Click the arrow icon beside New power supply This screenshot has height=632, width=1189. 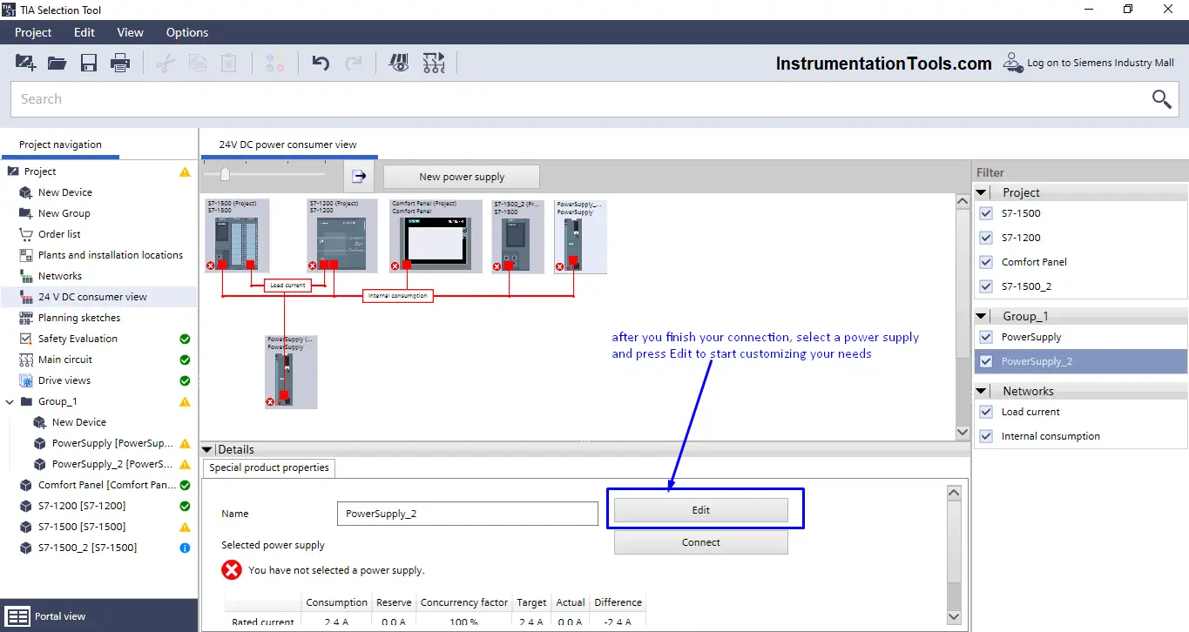(360, 176)
